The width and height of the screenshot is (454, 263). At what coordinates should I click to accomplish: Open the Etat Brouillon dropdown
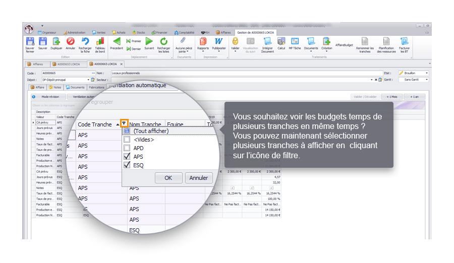click(x=426, y=73)
